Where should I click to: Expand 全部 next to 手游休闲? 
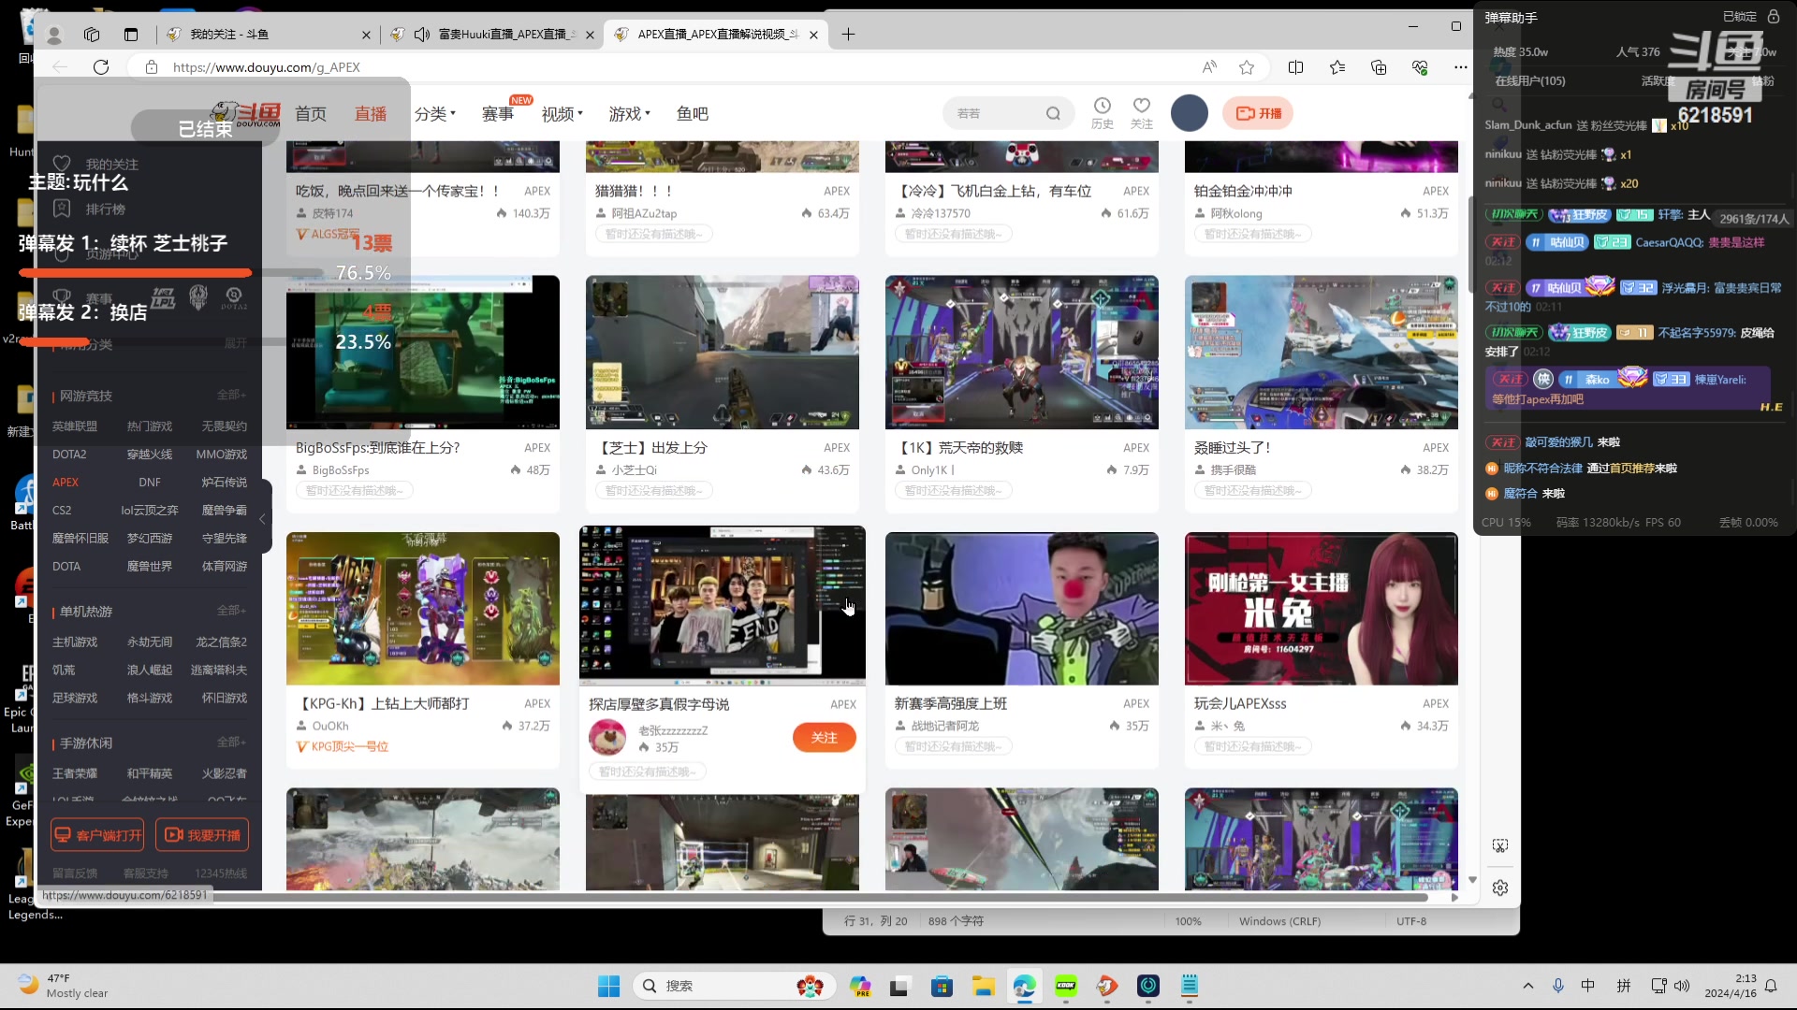(x=231, y=743)
